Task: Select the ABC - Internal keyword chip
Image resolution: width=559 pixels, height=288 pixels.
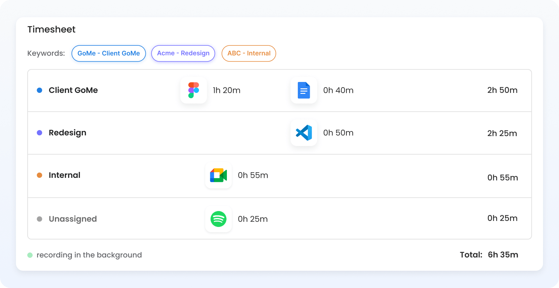Action: point(249,53)
